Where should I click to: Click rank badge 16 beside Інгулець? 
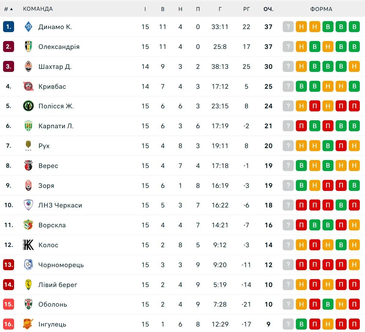tap(9, 324)
